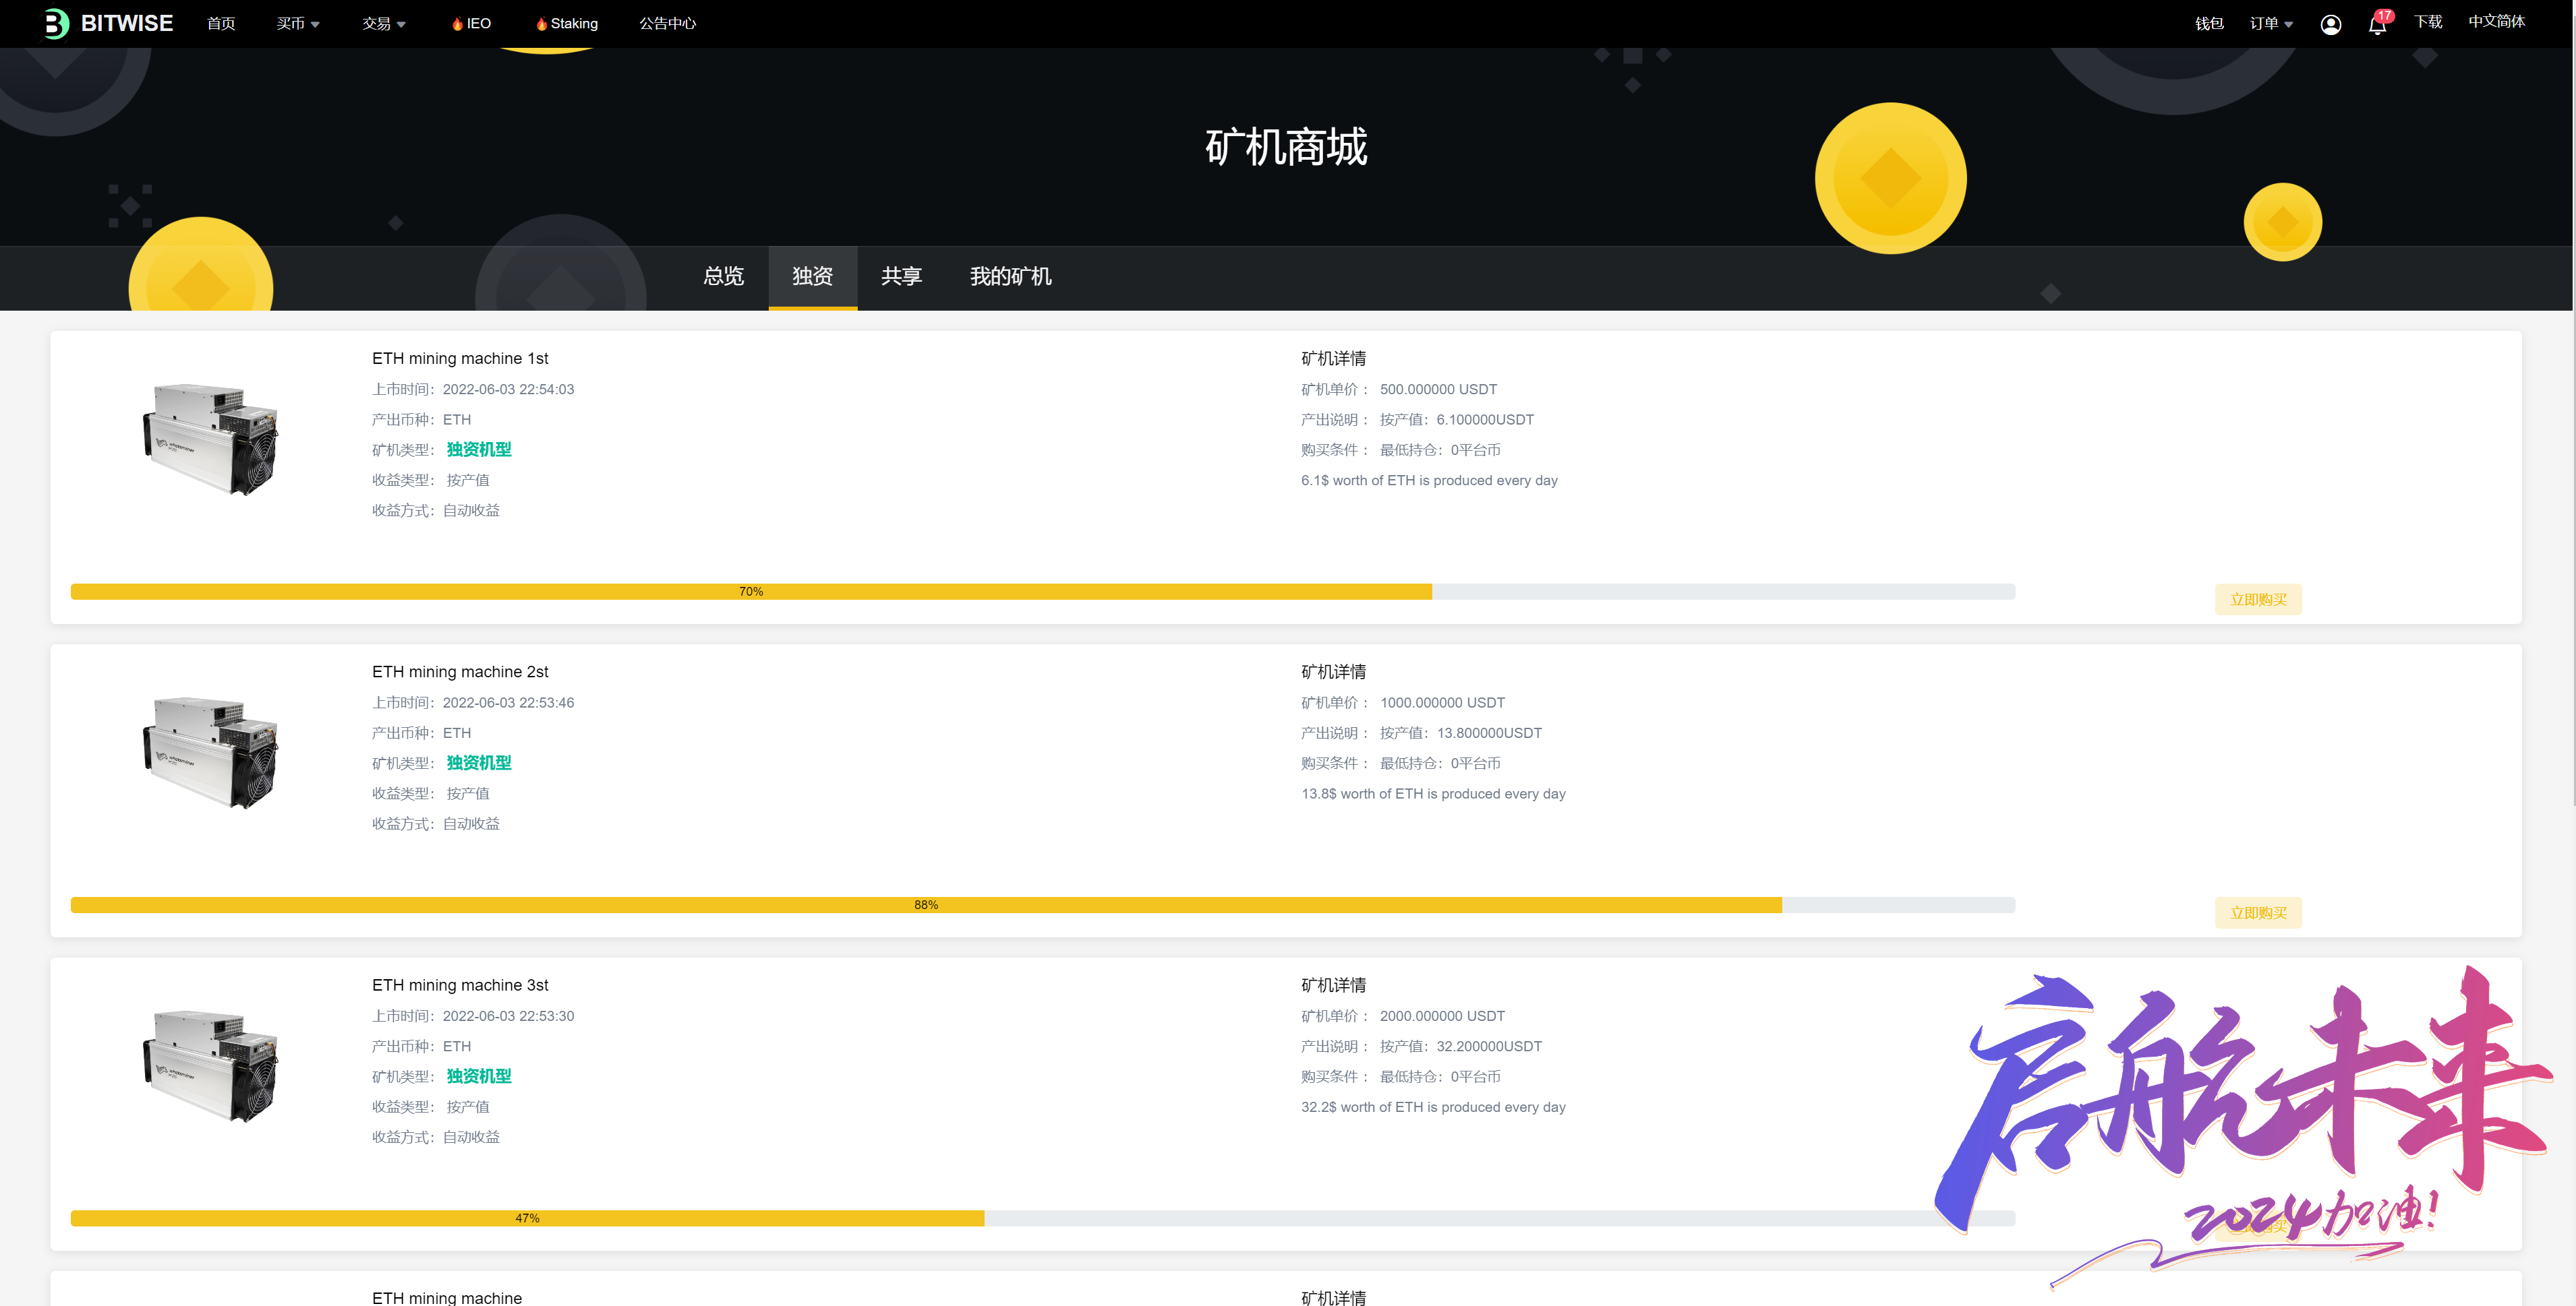Viewport: 2576px width, 1306px height.
Task: Click the 70% progress bar
Action: click(1043, 592)
